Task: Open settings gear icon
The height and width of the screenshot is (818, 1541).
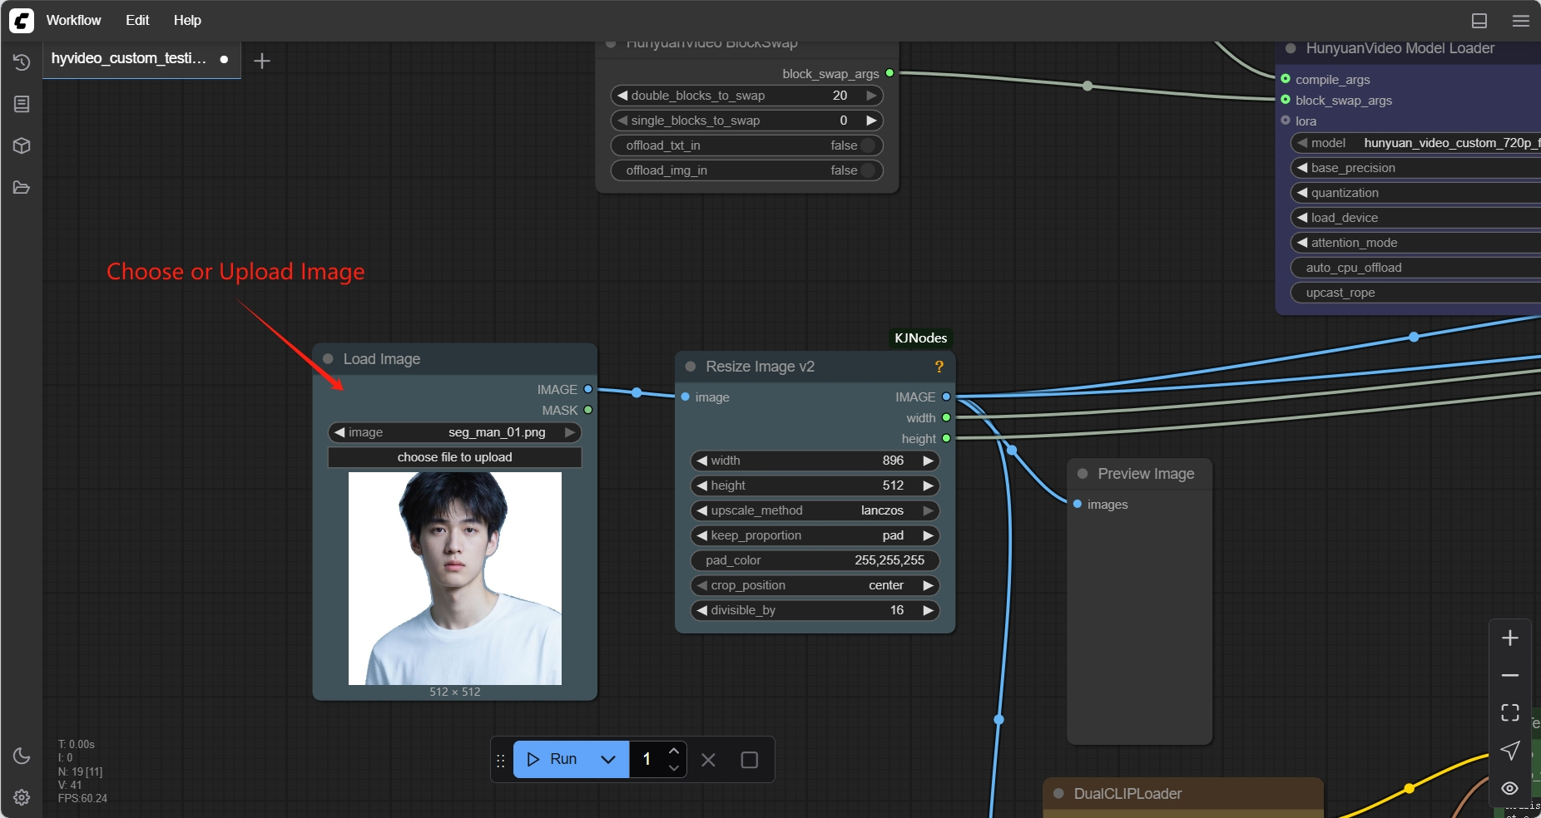Action: 22,797
